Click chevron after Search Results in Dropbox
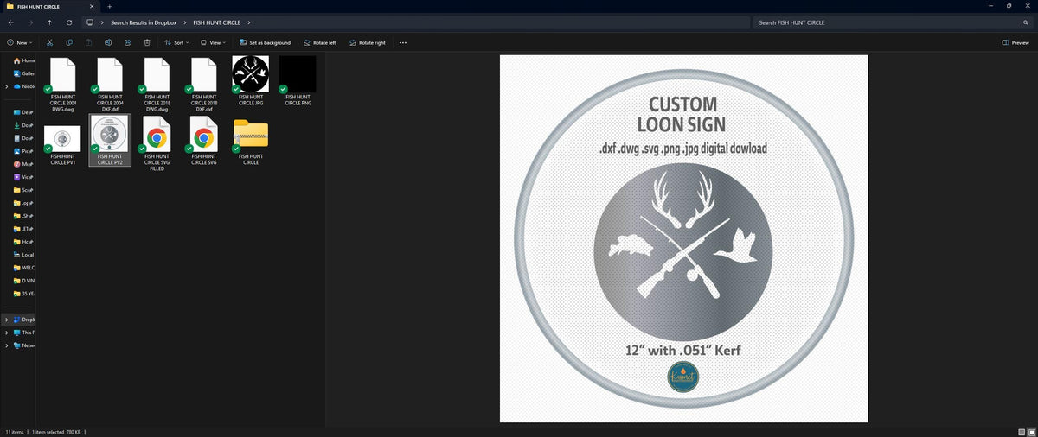 [x=186, y=22]
